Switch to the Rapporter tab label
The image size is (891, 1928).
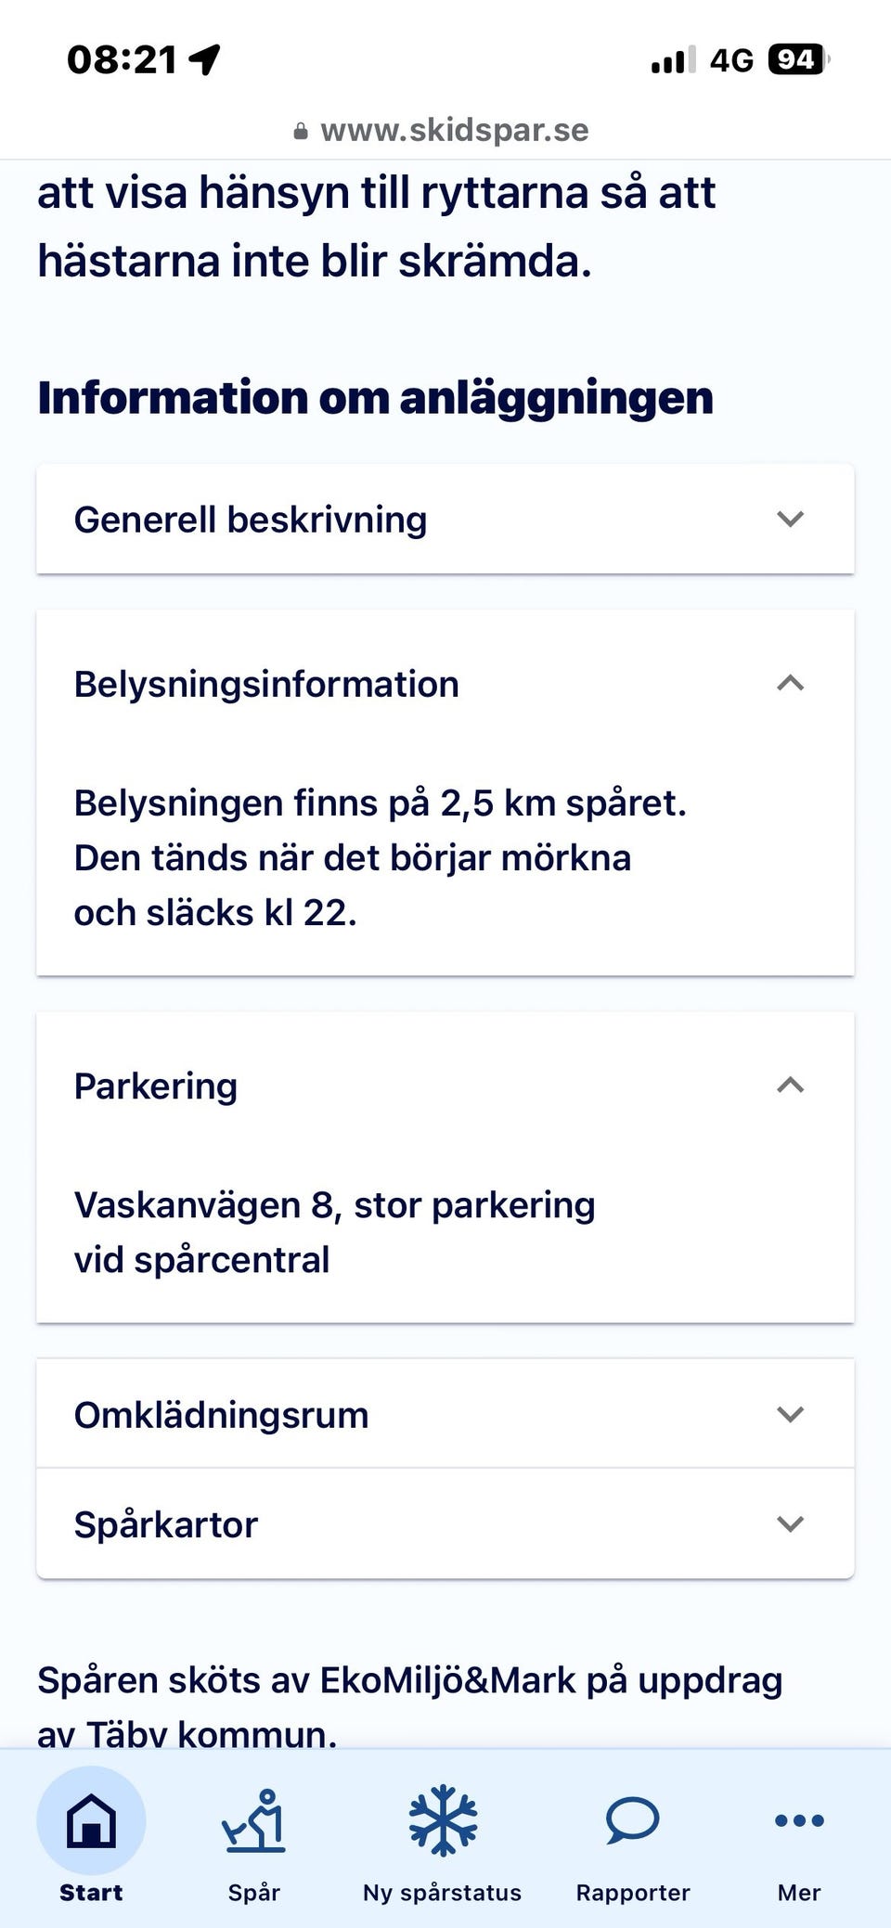633,1893
